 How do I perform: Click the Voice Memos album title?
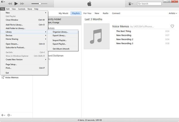click(x=121, y=27)
